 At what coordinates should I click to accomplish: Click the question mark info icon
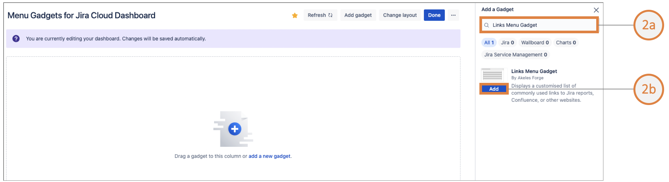coord(16,38)
